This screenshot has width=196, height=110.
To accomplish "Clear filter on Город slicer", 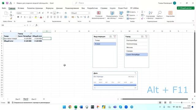I will coord(146,36).
